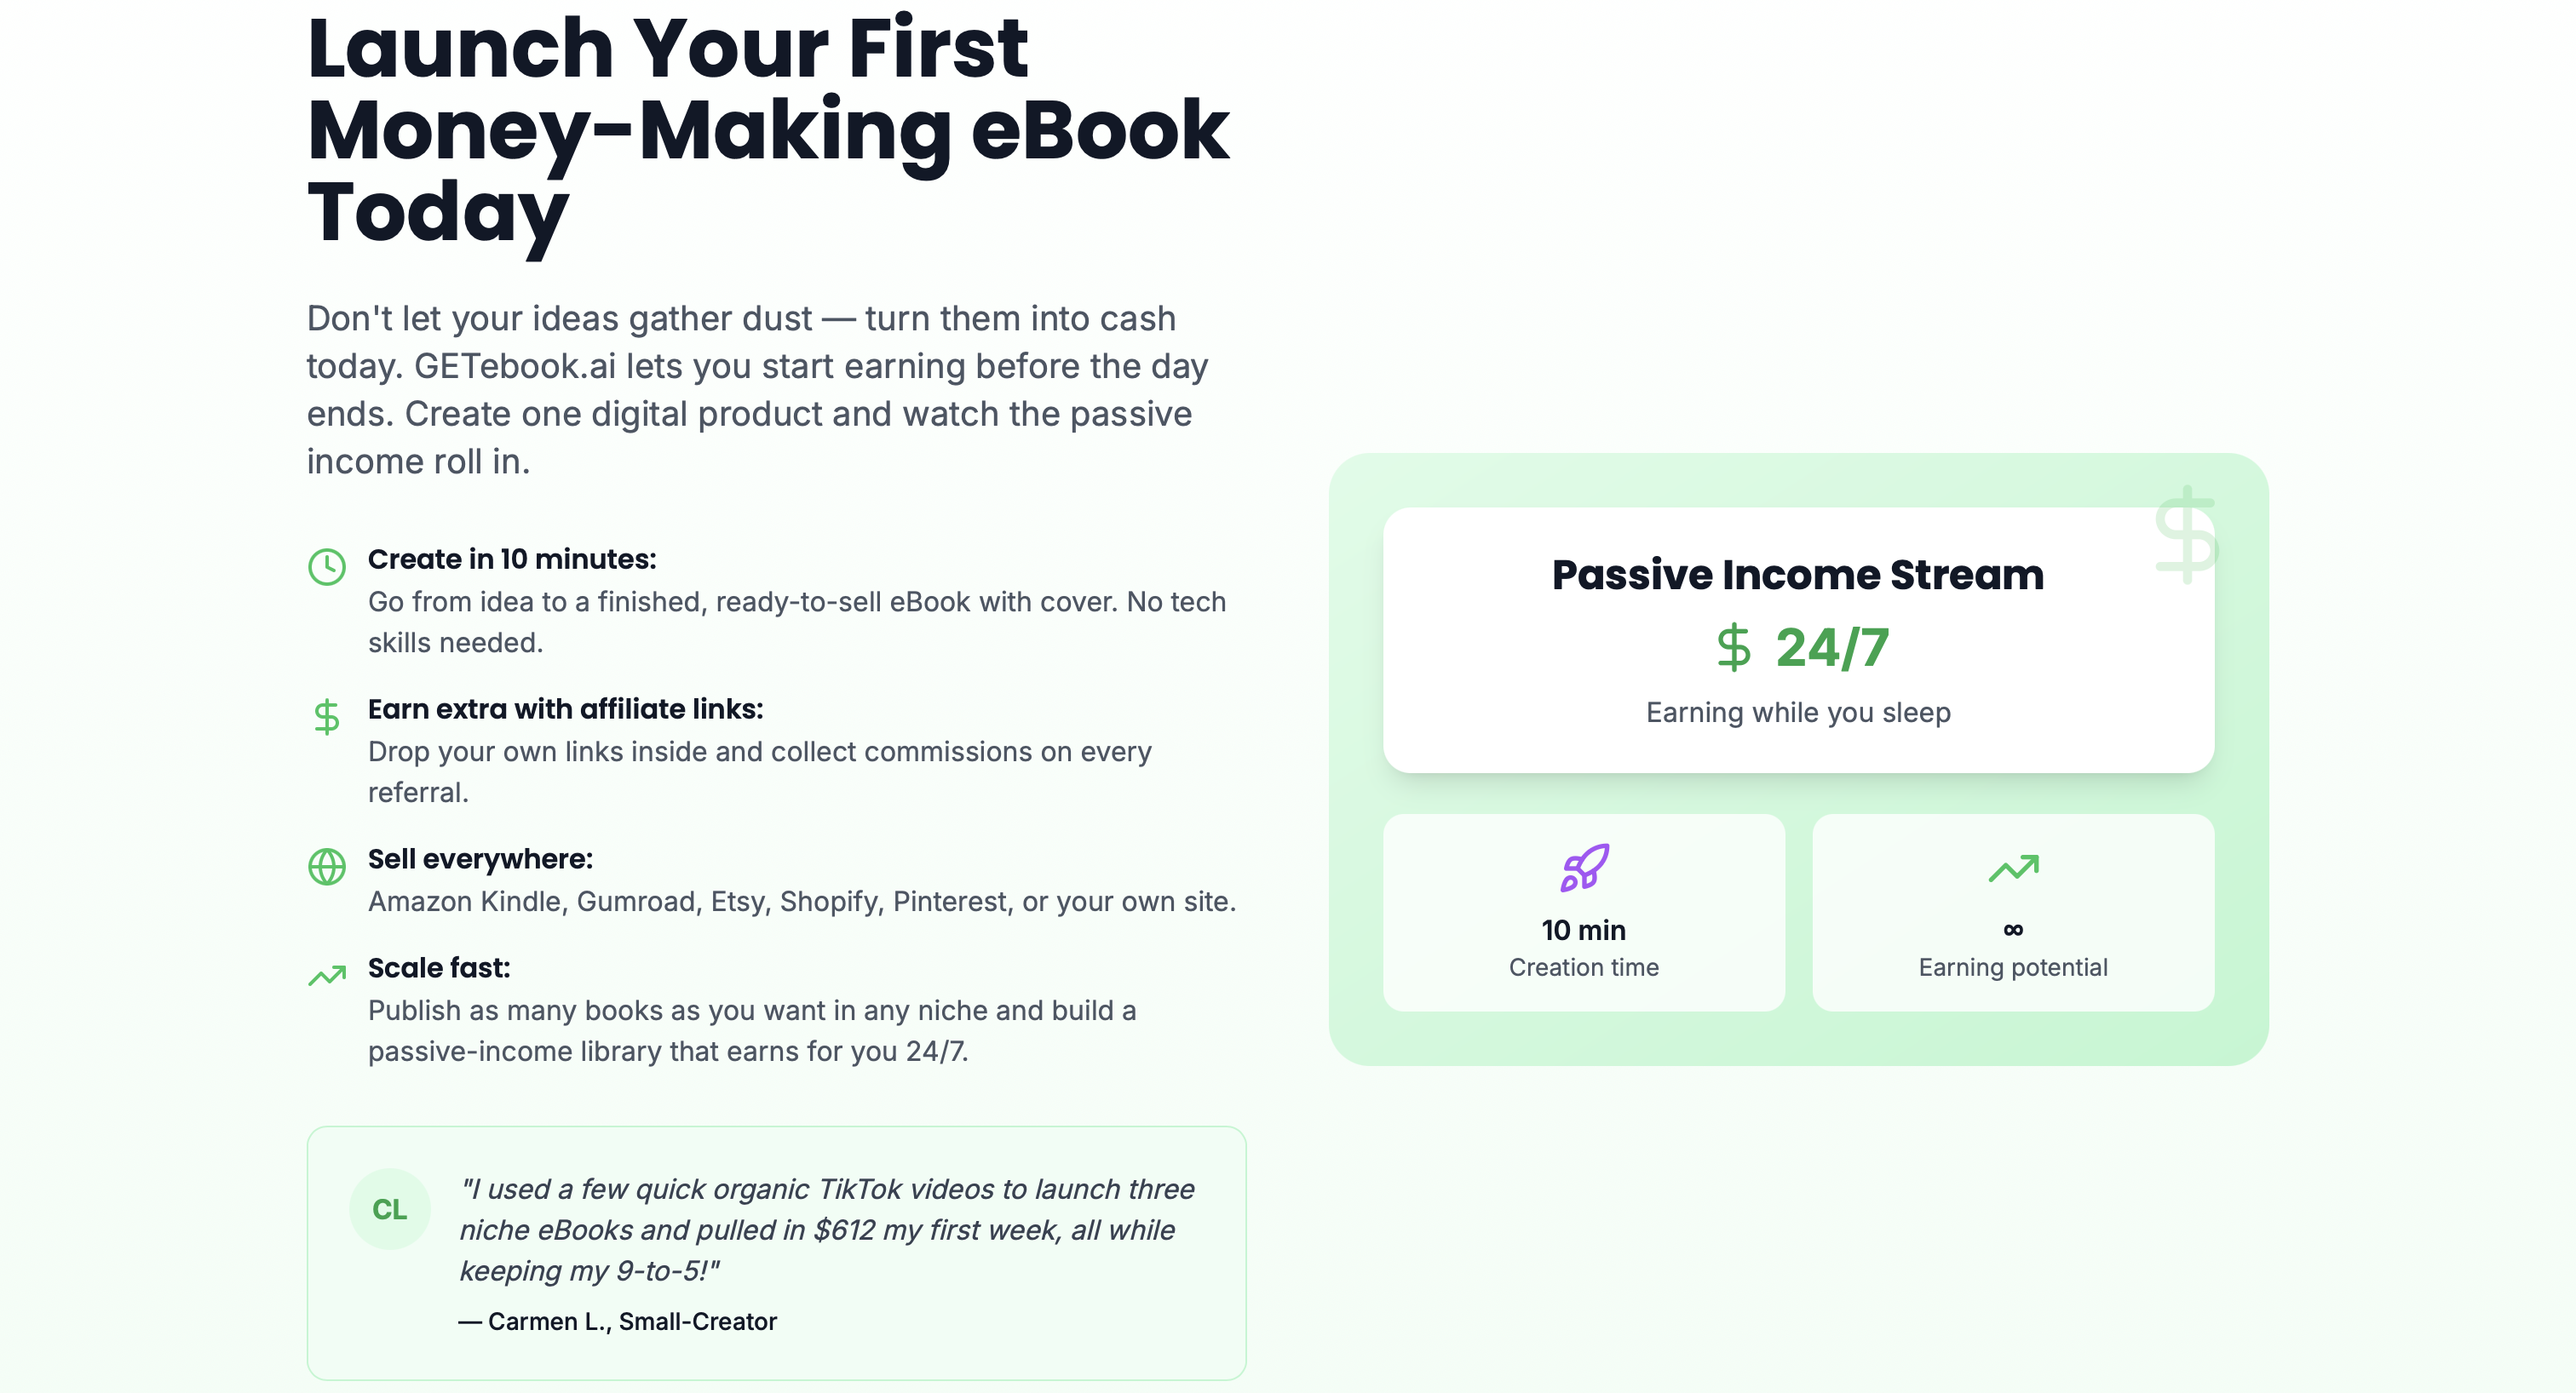Click the Create in 10 minutes heading
The width and height of the screenshot is (2576, 1393).
512,559
